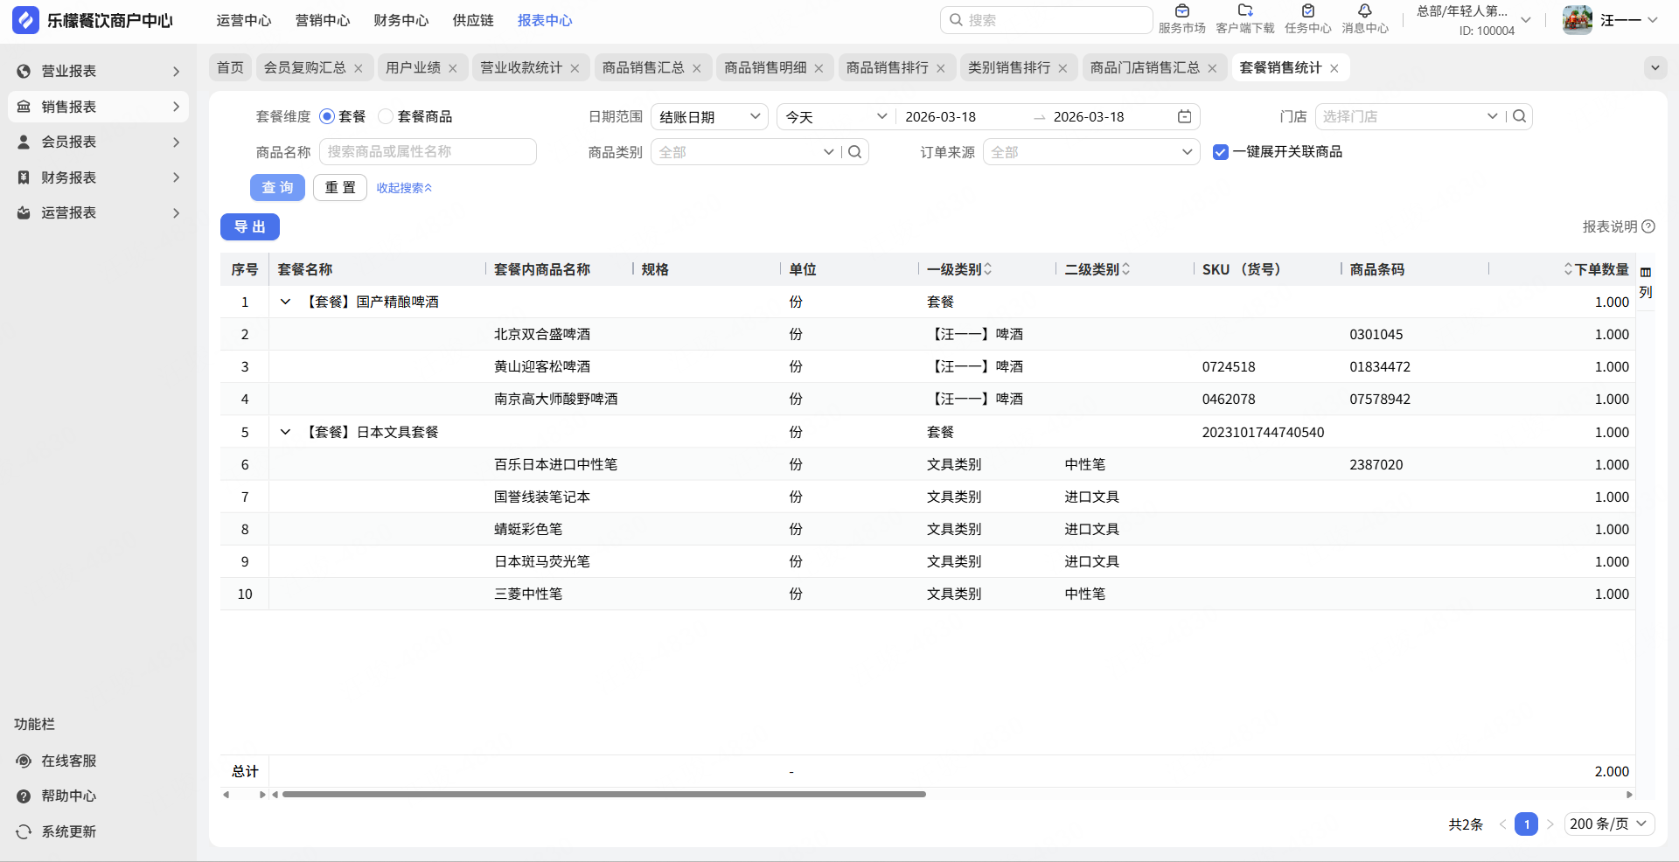Click the 报表说明 help question icon

[1648, 226]
